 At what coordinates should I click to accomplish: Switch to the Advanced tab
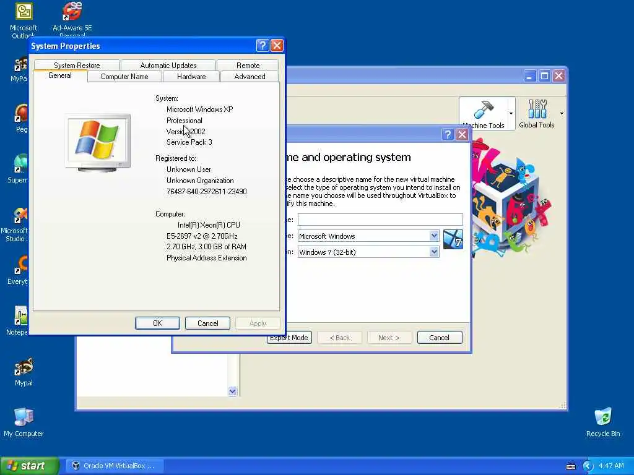[250, 76]
